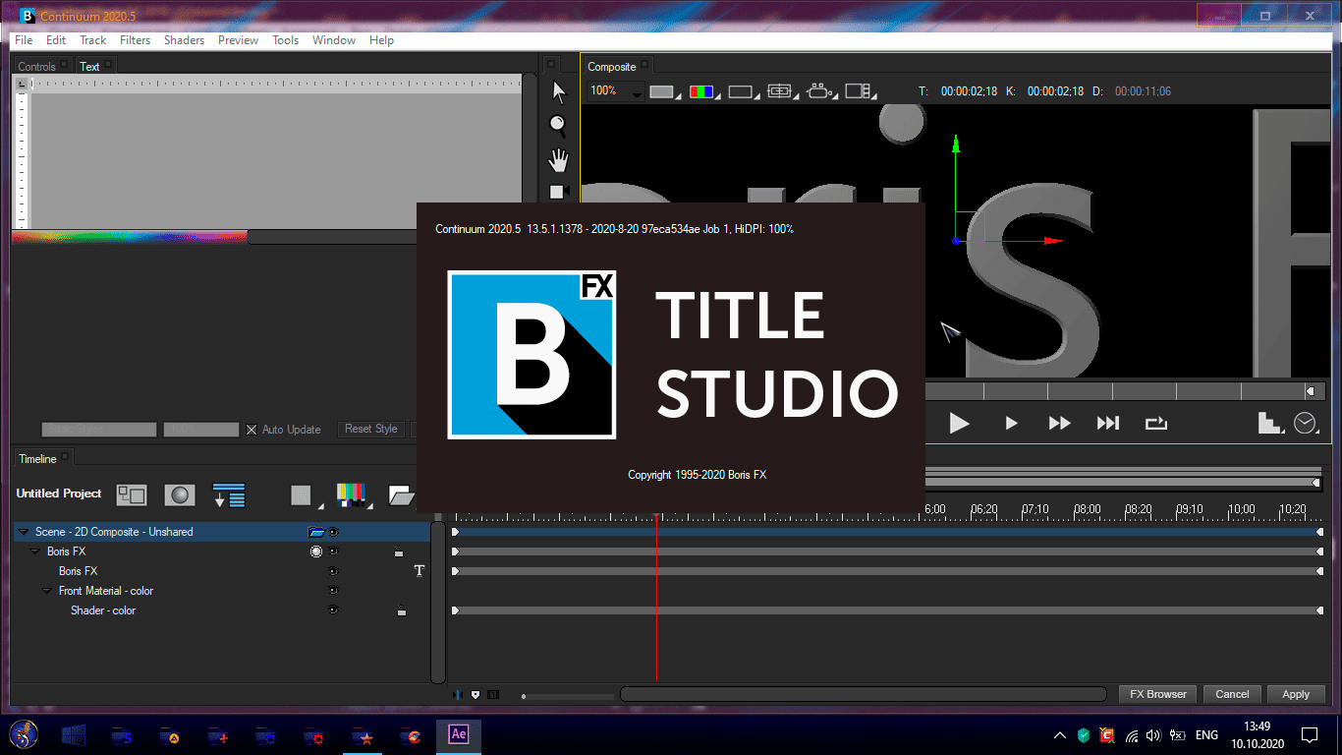Open the RGB channel display options
The image size is (1342, 755).
pyautogui.click(x=703, y=91)
